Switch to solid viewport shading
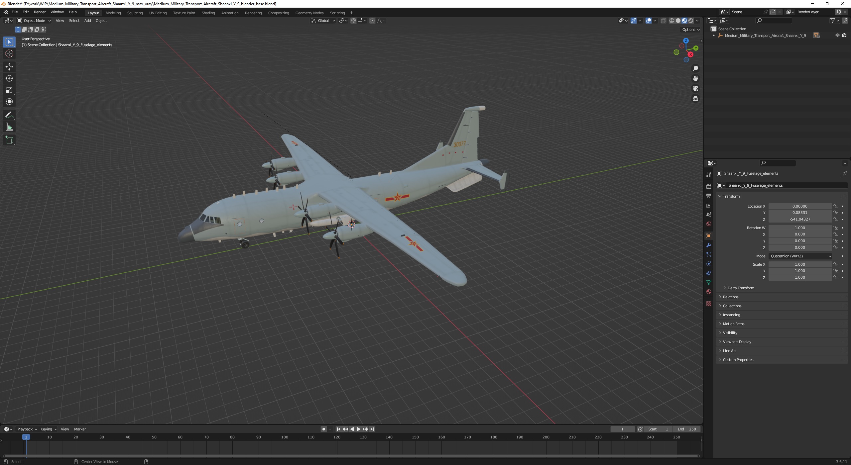Viewport: 851px width, 465px height. tap(678, 21)
